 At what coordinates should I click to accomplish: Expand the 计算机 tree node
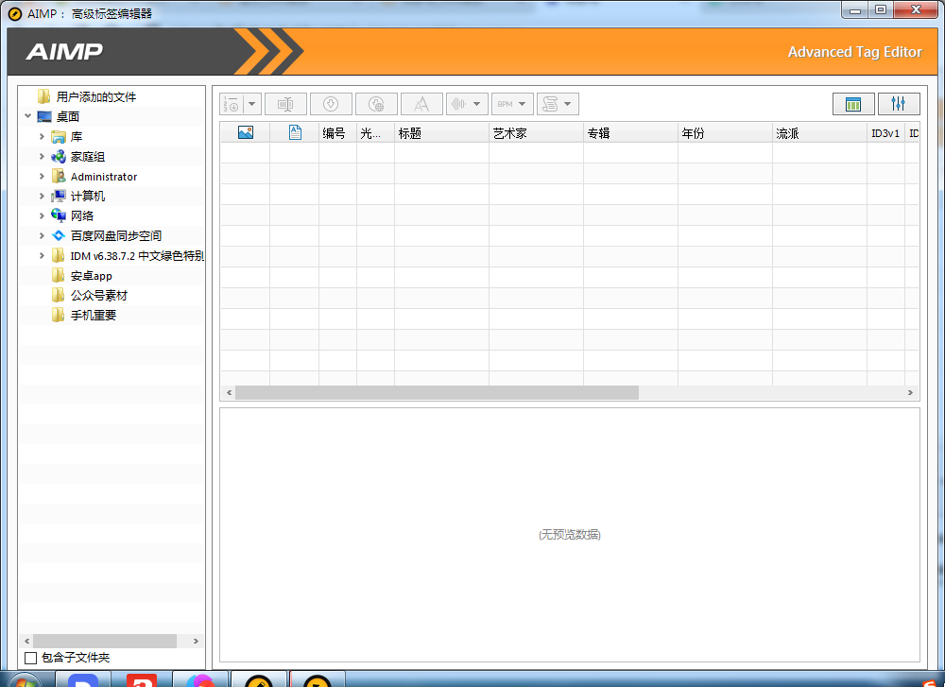pos(42,196)
